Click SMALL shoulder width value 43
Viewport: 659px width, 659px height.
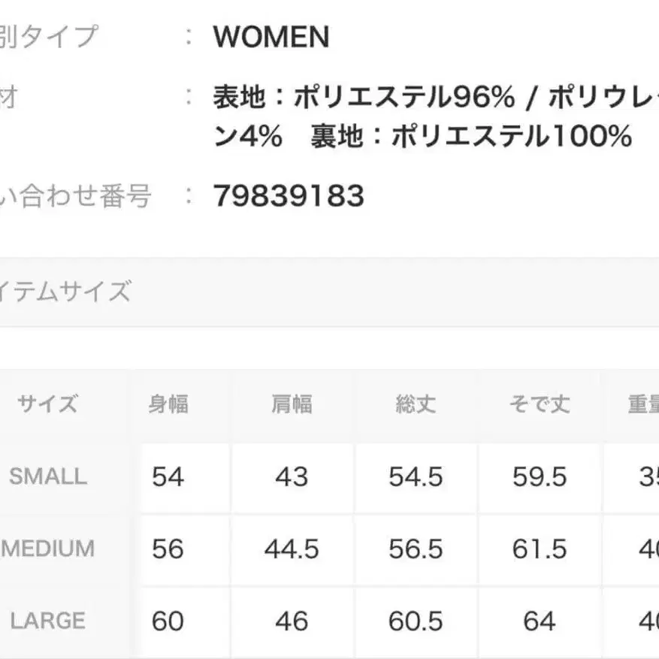coord(292,477)
